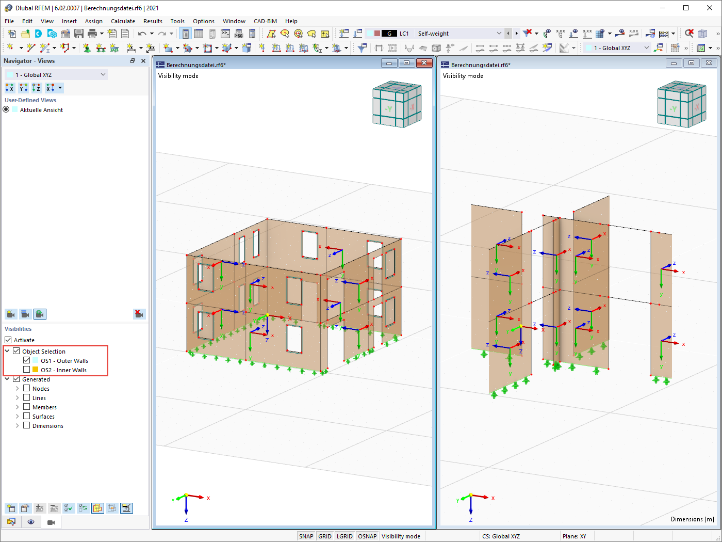Image resolution: width=722 pixels, height=542 pixels.
Task: Toggle the Object Selection checkbox
Action: [16, 352]
